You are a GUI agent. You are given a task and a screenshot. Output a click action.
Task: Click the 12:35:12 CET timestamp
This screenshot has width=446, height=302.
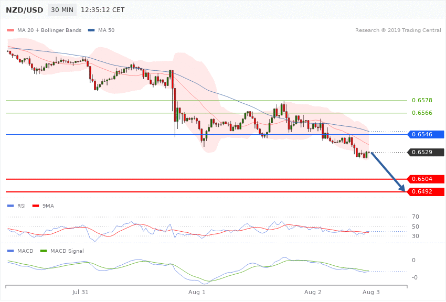click(103, 10)
